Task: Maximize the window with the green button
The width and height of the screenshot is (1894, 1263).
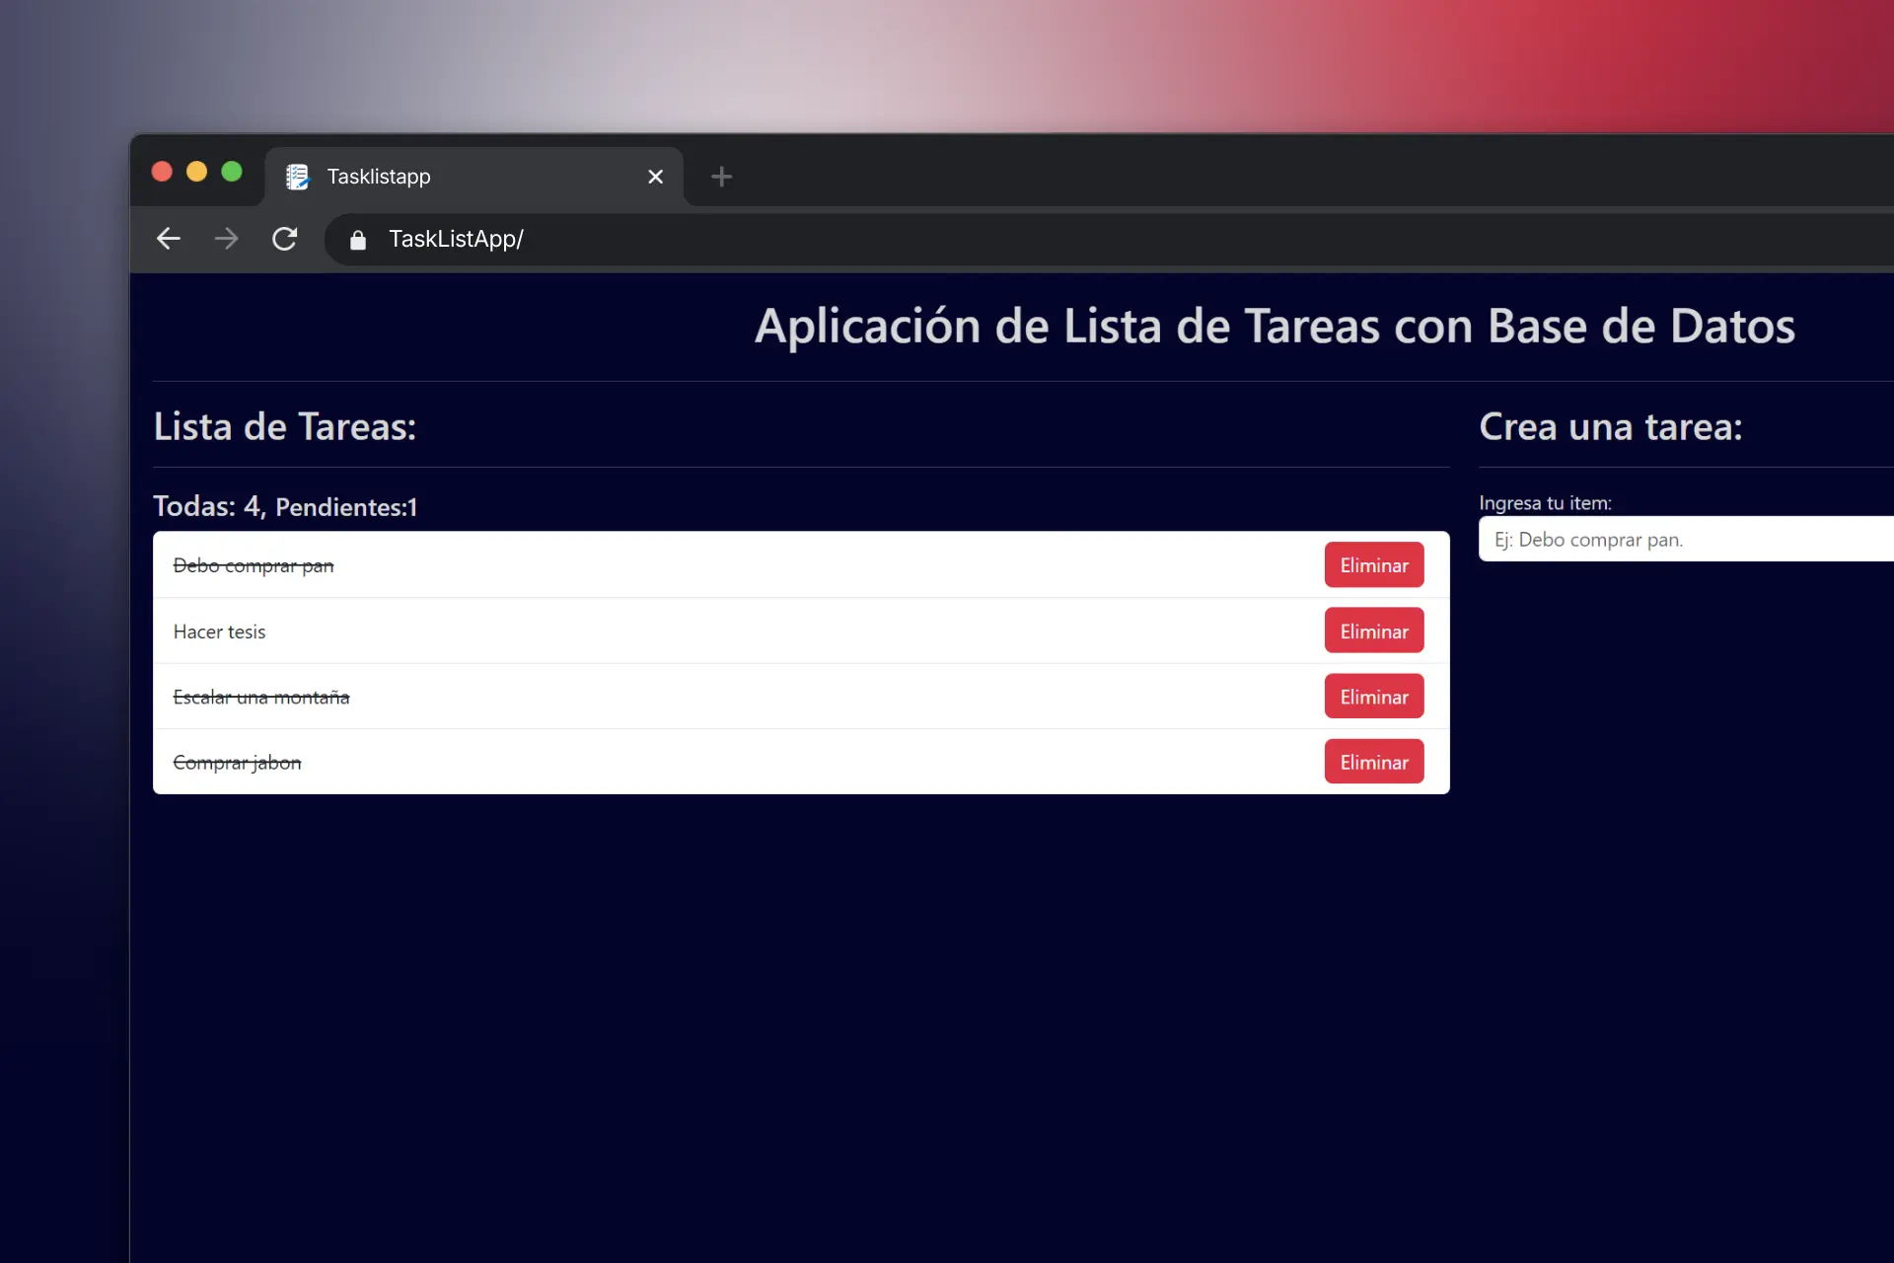Action: click(x=232, y=172)
